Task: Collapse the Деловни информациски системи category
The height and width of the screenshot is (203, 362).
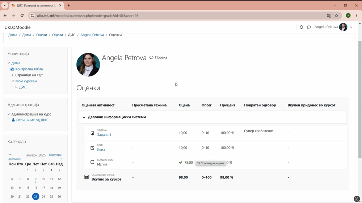Action: pos(84,117)
